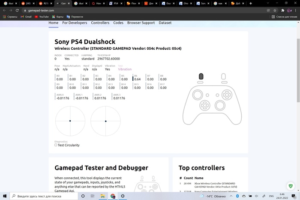Open the Chrome three-dot menu
The height and width of the screenshot is (200, 300).
pyautogui.click(x=296, y=10)
